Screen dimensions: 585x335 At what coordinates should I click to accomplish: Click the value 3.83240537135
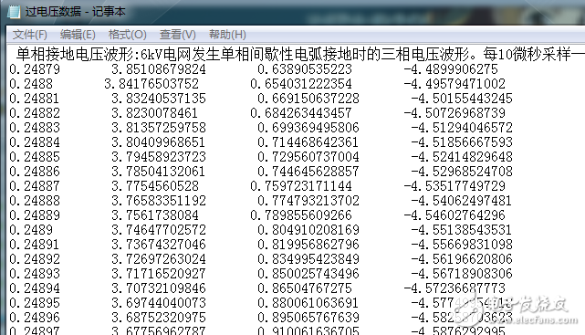click(159, 99)
